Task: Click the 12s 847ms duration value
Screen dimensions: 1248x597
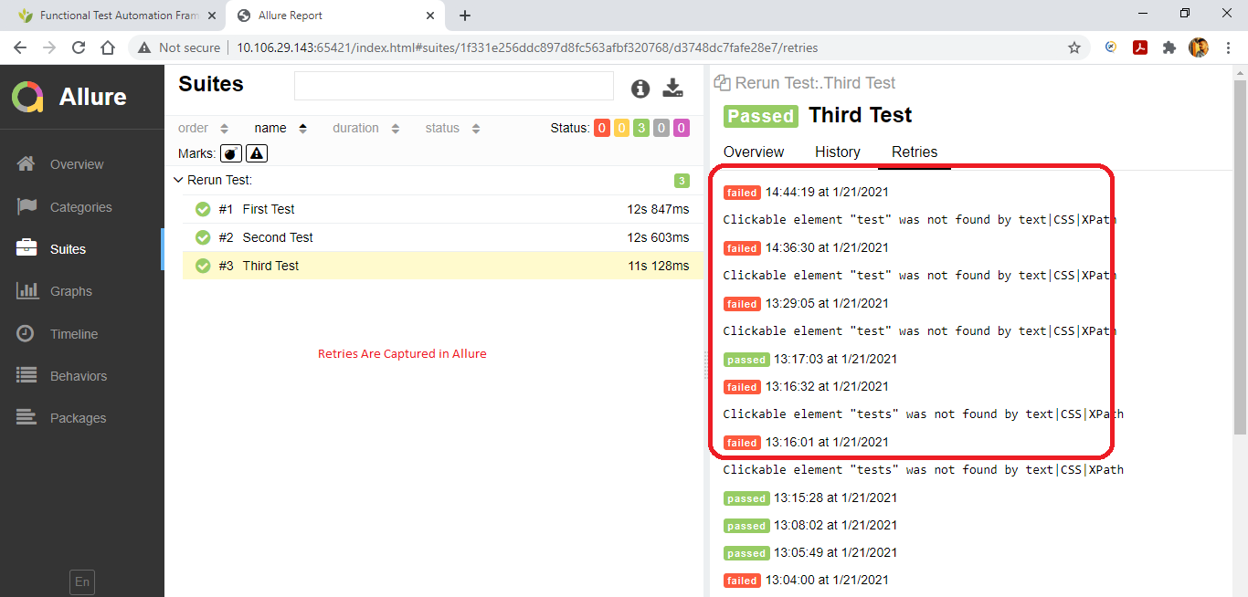Action: (658, 209)
